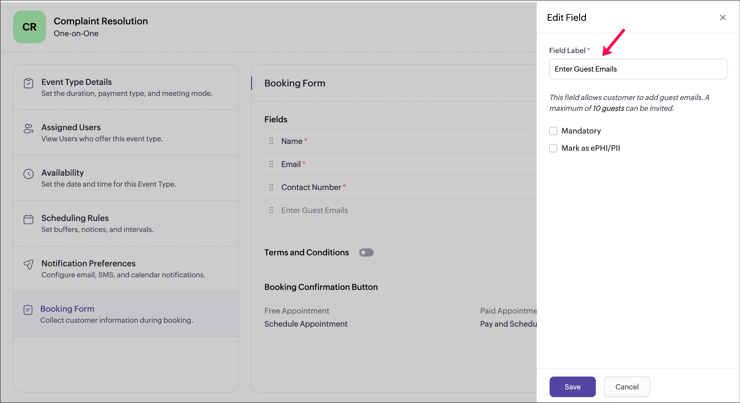Click the Event Type Details clipboard icon

[29, 83]
